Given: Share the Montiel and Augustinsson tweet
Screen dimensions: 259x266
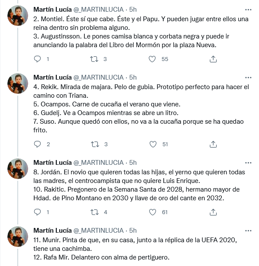Looking at the screenshot, I should tap(213, 59).
